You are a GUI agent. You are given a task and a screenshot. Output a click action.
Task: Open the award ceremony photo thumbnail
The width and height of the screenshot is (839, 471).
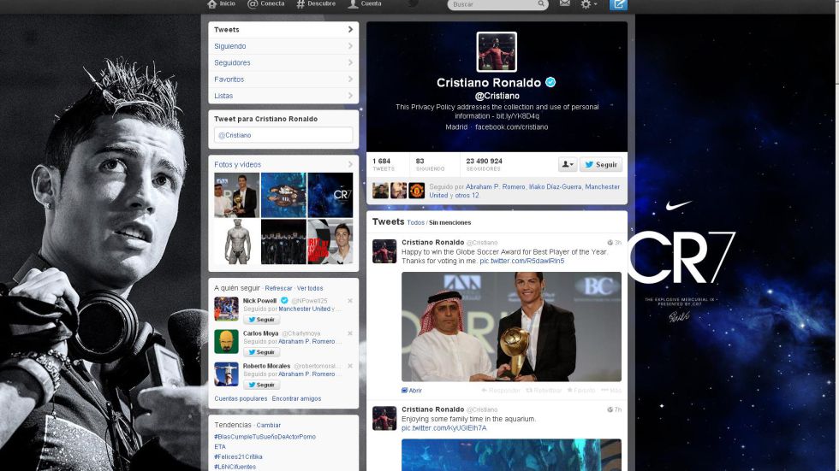coord(236,195)
